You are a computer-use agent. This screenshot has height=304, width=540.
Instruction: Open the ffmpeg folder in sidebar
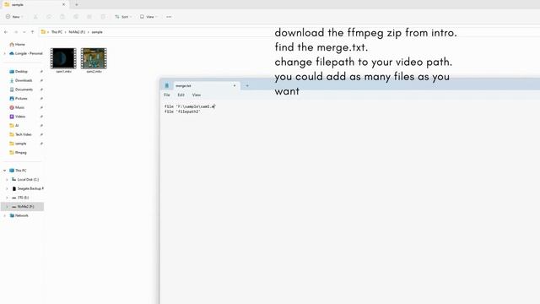18,152
